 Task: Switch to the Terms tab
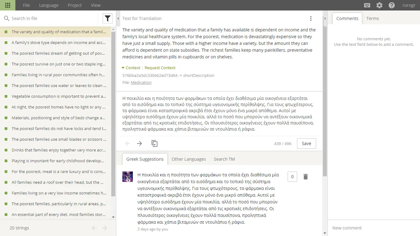[372, 18]
